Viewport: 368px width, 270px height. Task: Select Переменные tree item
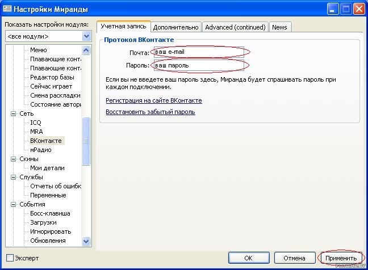click(48, 195)
